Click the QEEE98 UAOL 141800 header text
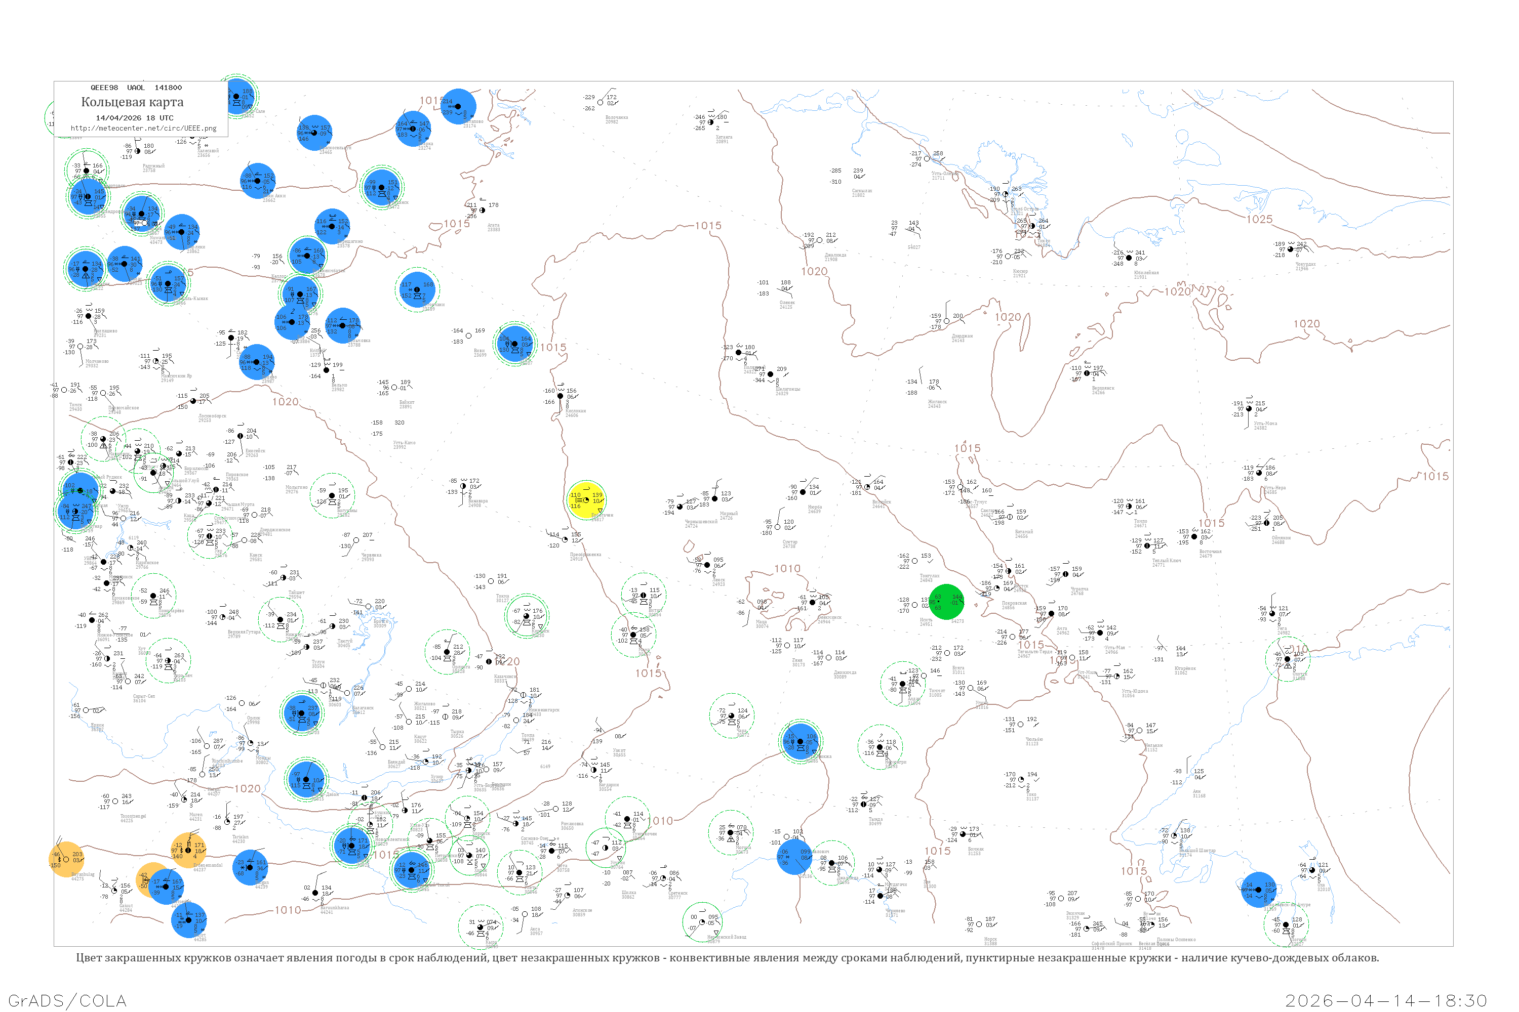 point(136,88)
